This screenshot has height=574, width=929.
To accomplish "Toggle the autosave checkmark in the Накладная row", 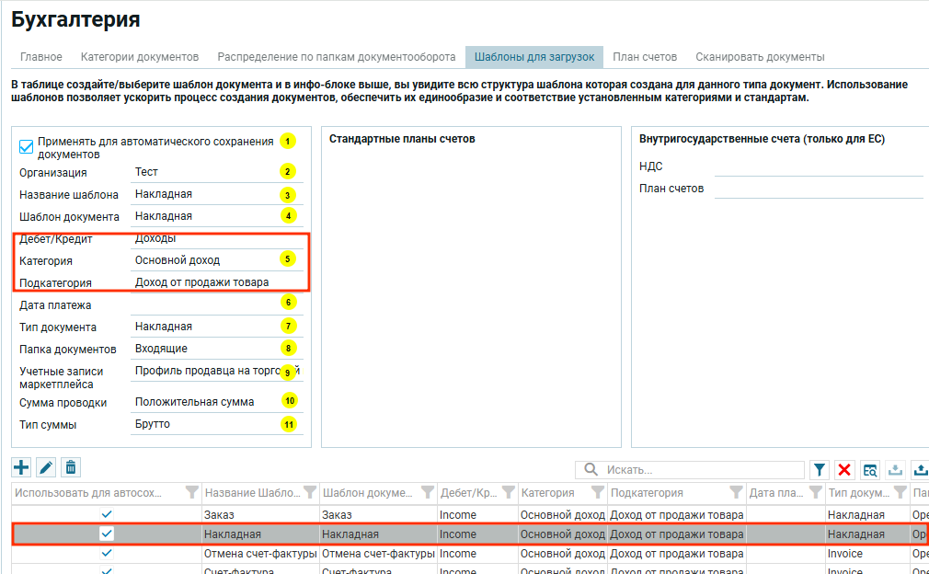I will 107,534.
